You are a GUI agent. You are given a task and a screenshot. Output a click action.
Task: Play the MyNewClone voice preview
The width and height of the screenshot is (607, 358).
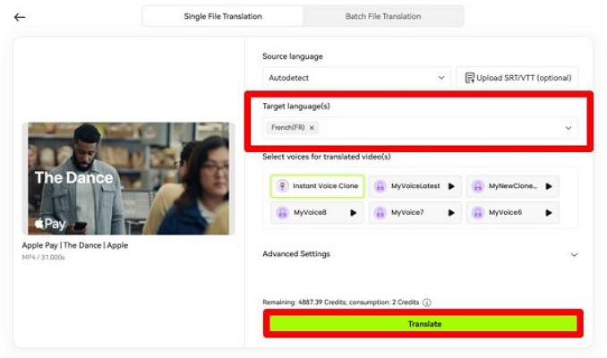(549, 186)
